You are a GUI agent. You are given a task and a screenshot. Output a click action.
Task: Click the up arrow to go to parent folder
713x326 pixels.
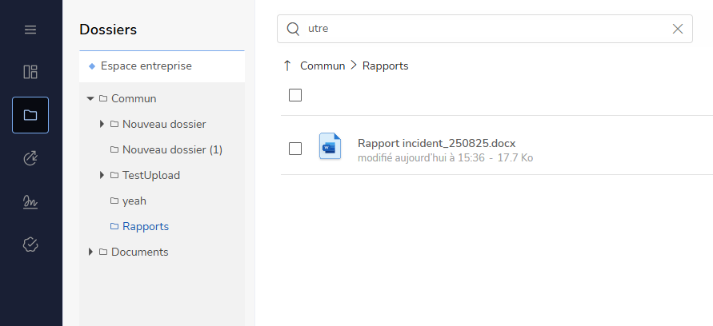pos(287,66)
